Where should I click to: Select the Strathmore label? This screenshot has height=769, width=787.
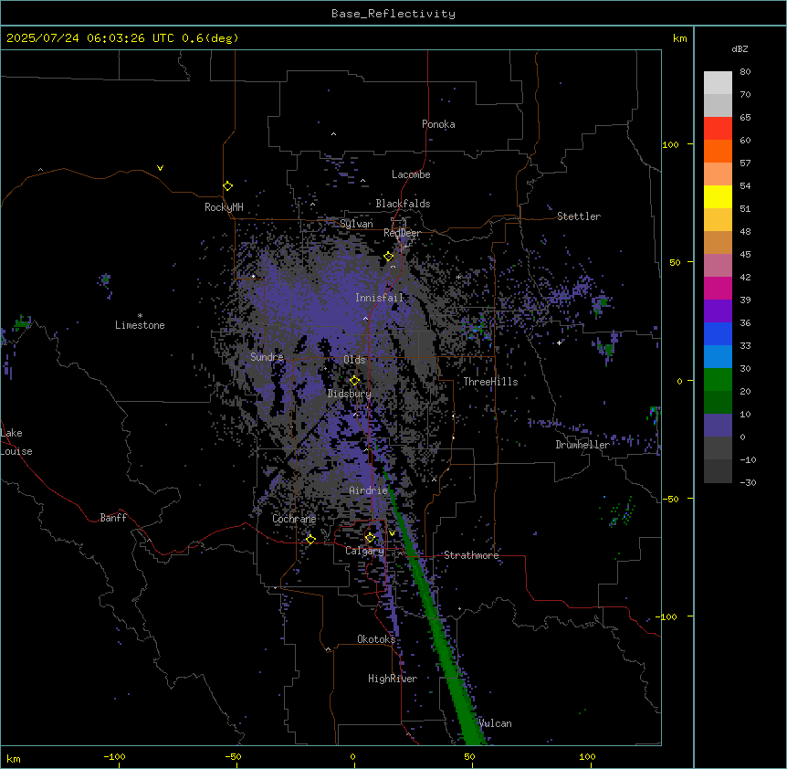pyautogui.click(x=471, y=555)
